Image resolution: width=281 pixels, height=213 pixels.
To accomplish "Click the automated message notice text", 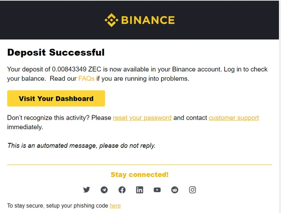I will tap(81, 146).
